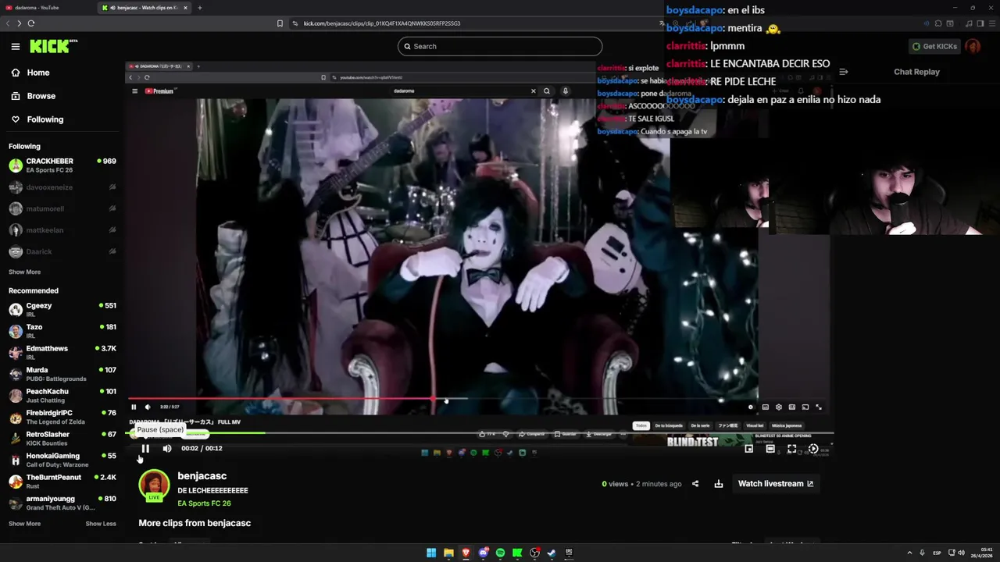
Task: Open OBS Studio from the taskbar
Action: tap(534, 553)
